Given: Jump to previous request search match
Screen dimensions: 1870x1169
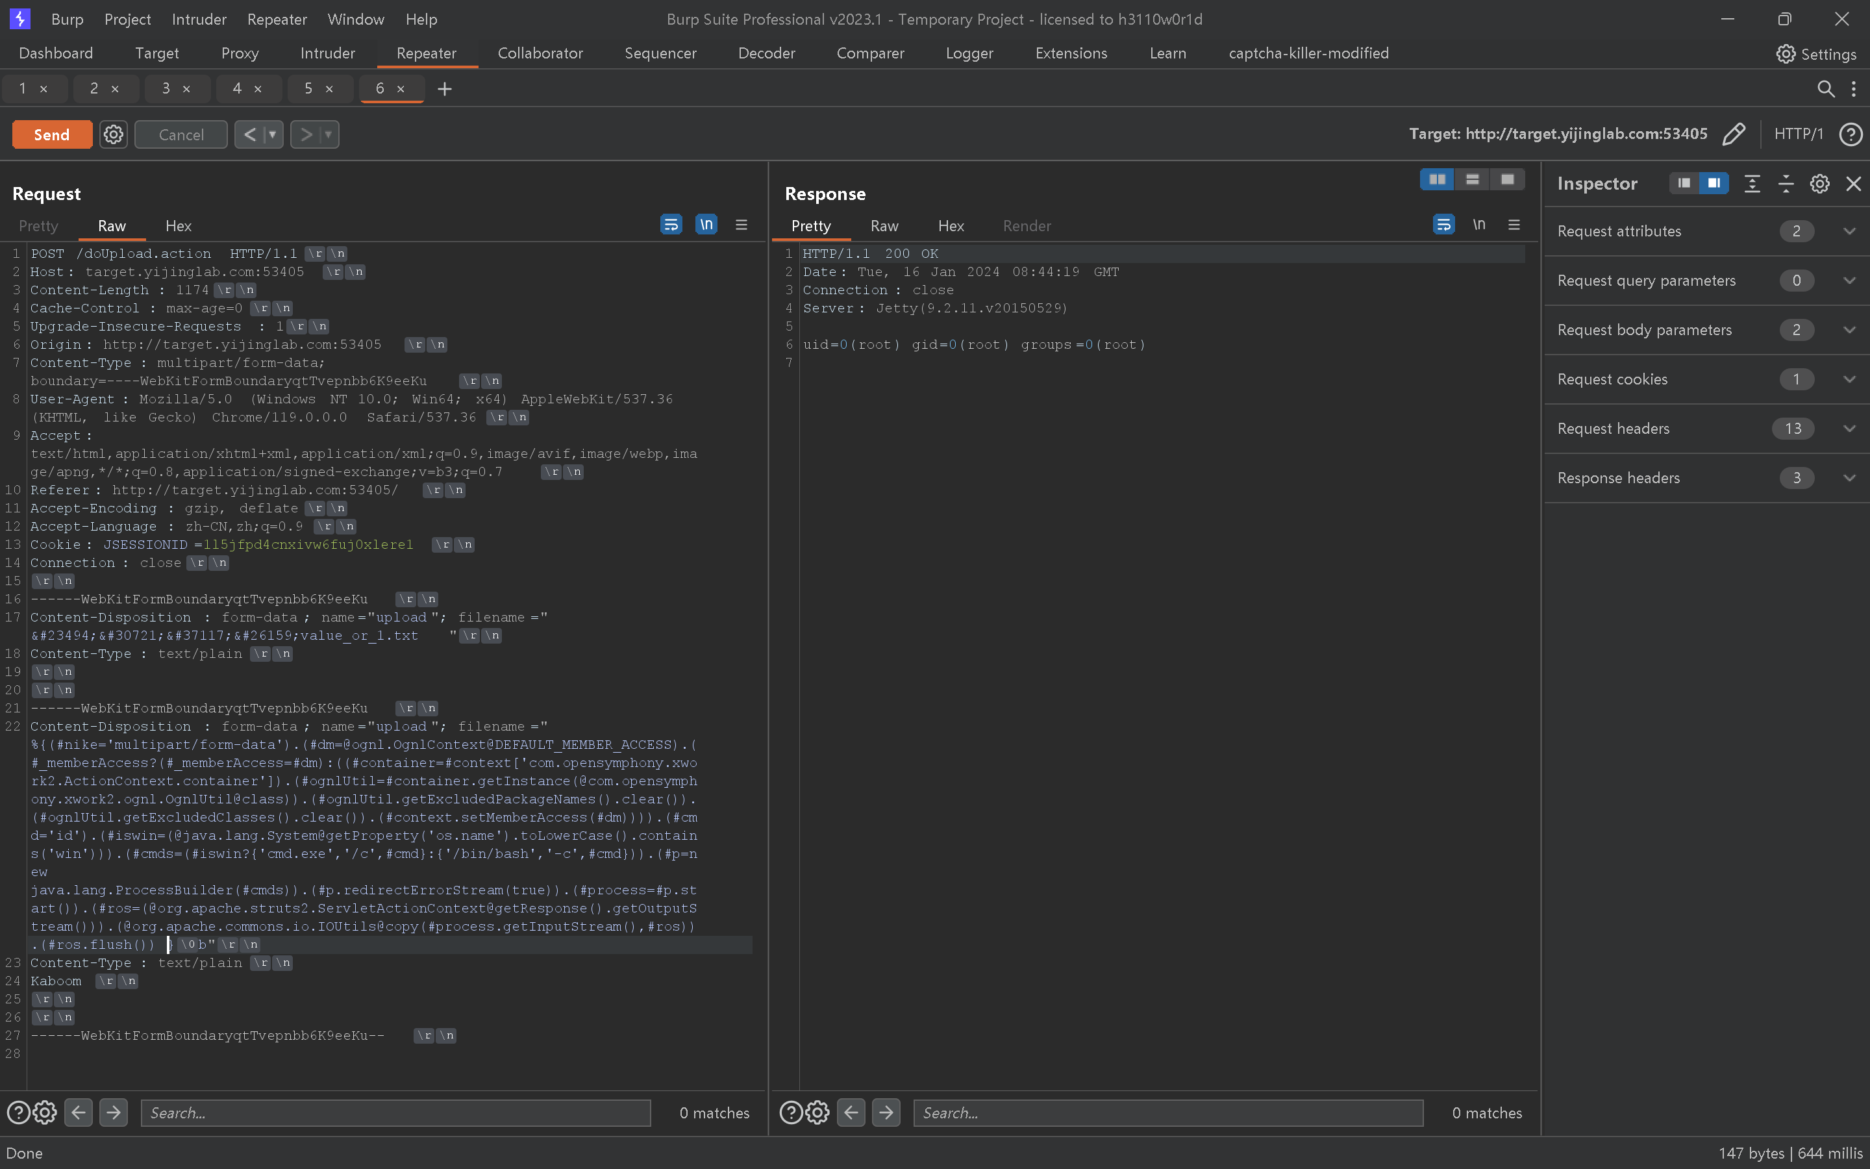Looking at the screenshot, I should pyautogui.click(x=79, y=1112).
